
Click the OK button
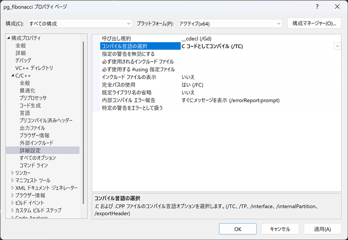click(238, 229)
